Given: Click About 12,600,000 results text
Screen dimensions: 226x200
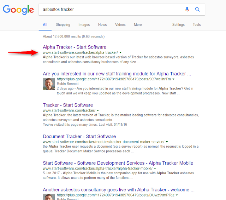Looking at the screenshot, I should coord(74,36).
